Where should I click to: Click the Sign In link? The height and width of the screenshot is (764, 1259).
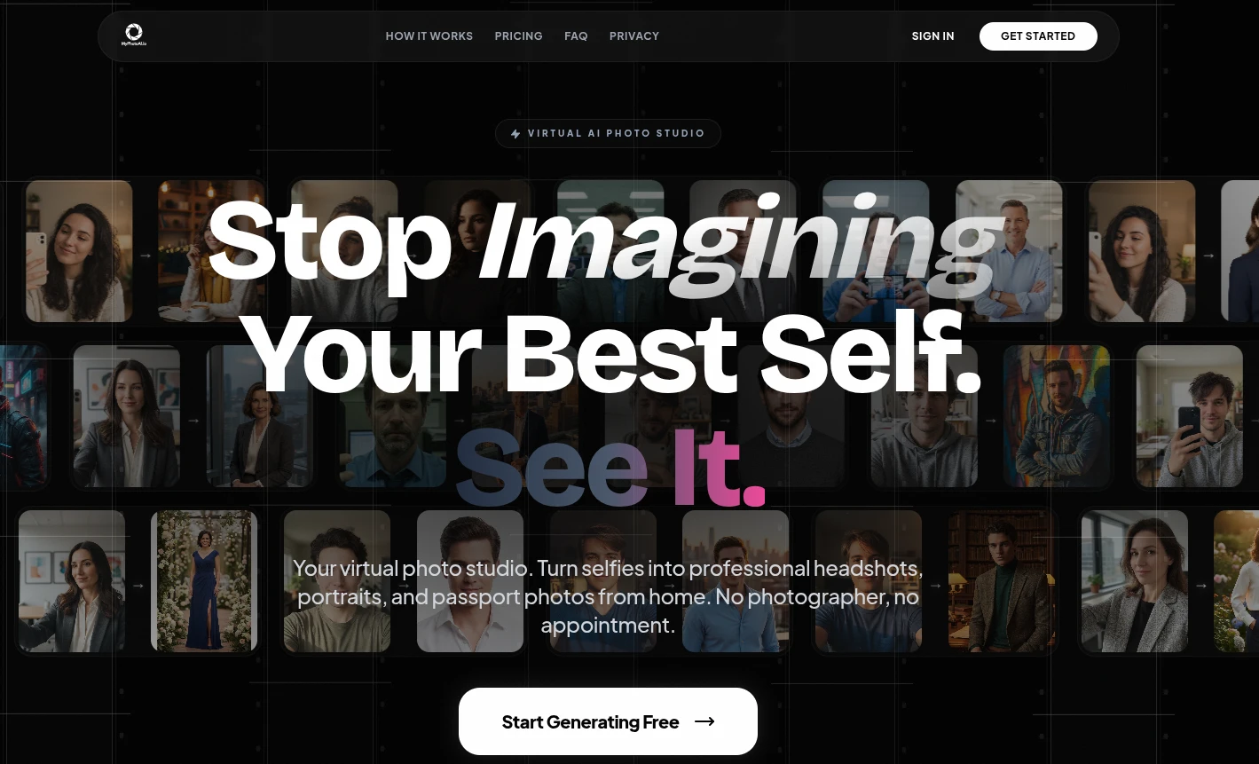coord(932,36)
